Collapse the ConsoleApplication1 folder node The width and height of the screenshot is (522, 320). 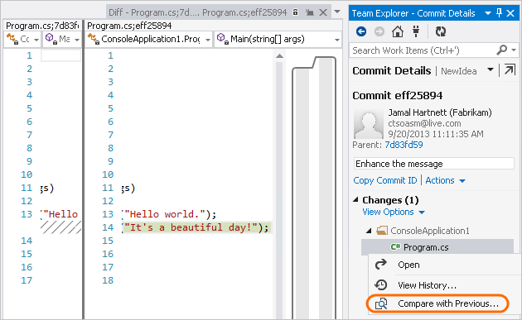369,231
